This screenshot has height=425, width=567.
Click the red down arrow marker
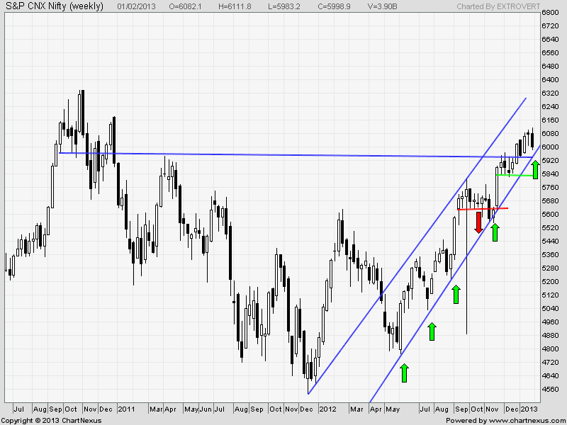click(478, 222)
